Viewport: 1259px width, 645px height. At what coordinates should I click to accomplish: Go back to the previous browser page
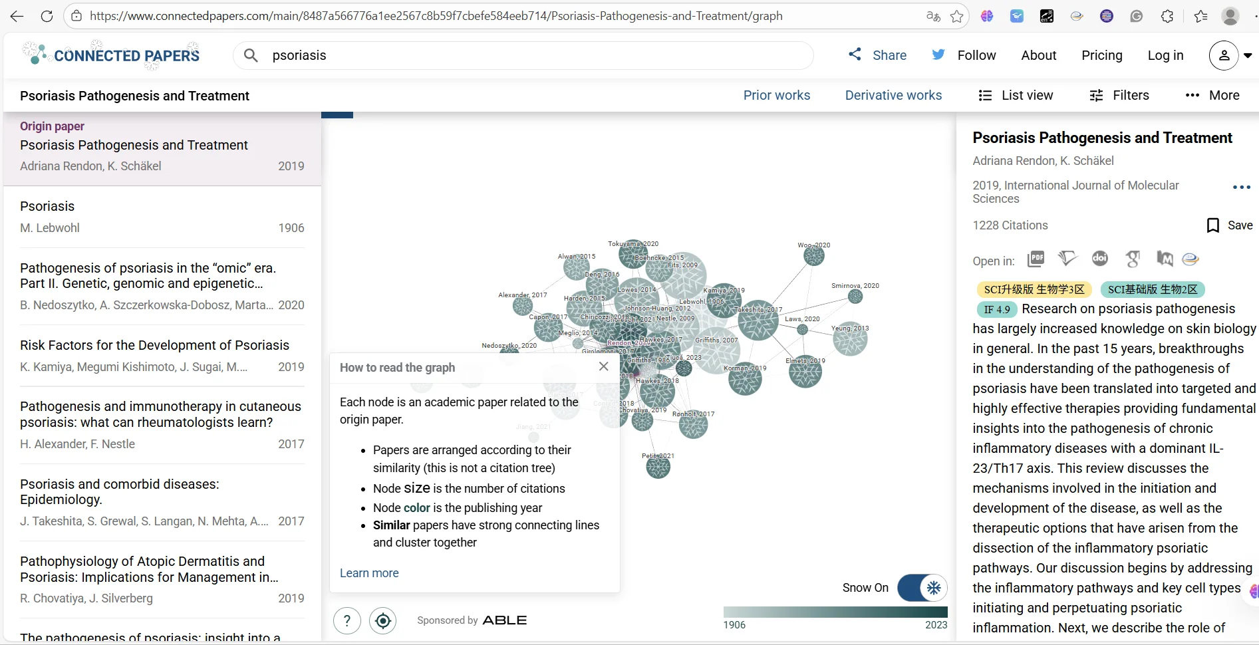[17, 16]
